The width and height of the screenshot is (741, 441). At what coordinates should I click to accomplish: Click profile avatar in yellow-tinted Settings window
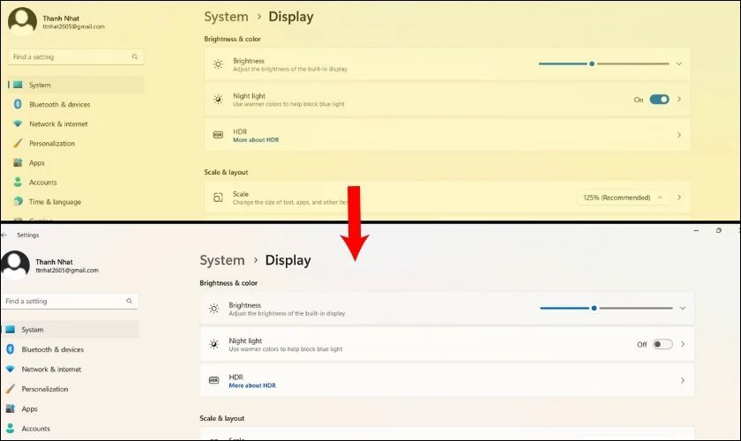pos(22,21)
